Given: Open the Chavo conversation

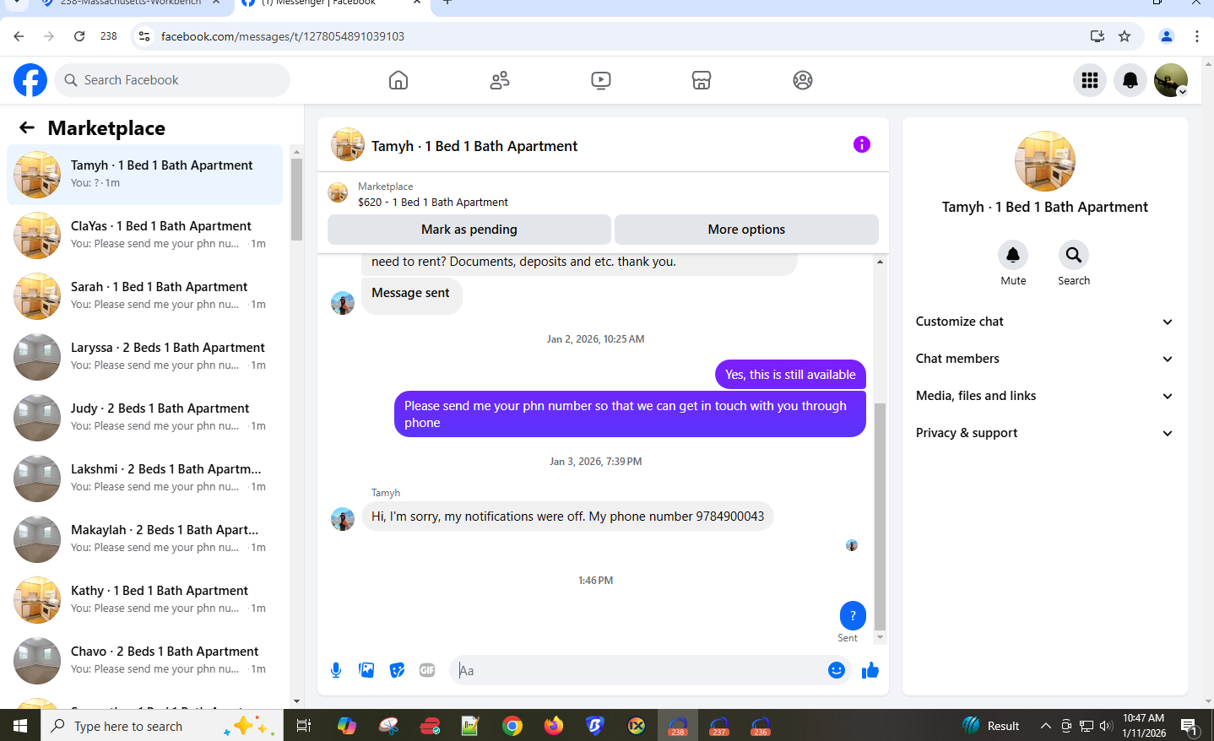Looking at the screenshot, I should click(x=145, y=661).
